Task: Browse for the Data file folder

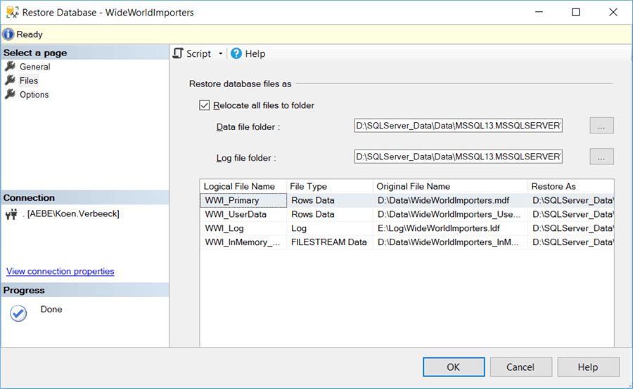Action: click(601, 126)
